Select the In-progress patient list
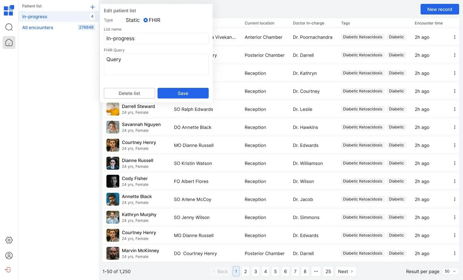This screenshot has height=280, width=463. coord(34,16)
